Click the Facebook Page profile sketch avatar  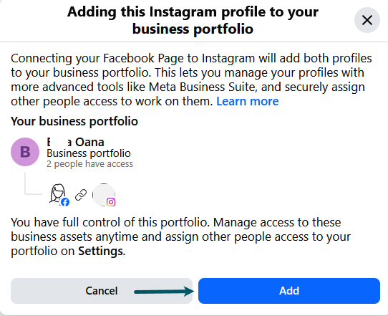coord(57,193)
